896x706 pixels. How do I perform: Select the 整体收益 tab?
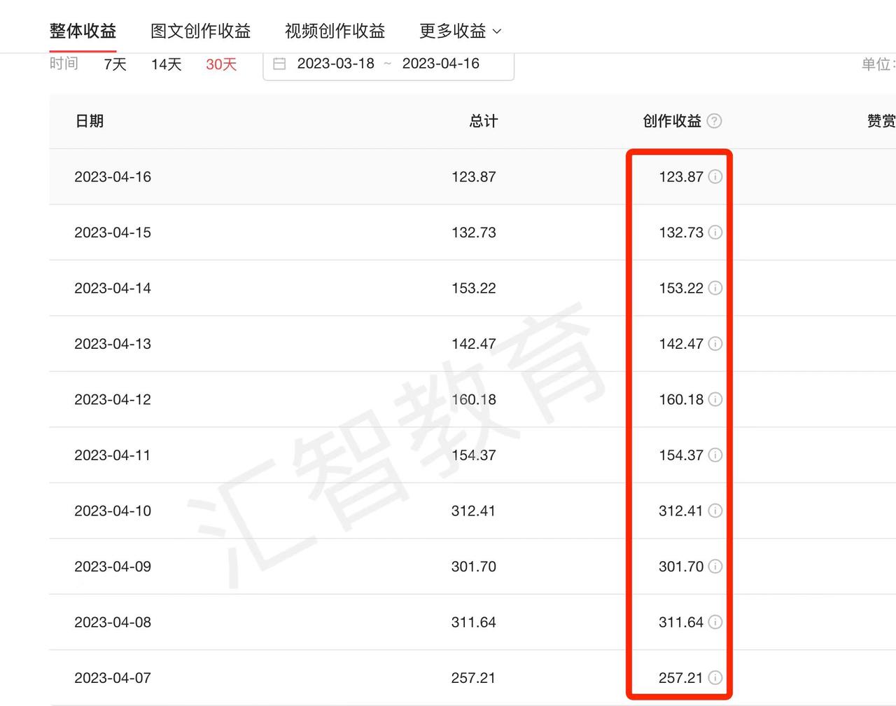(83, 31)
